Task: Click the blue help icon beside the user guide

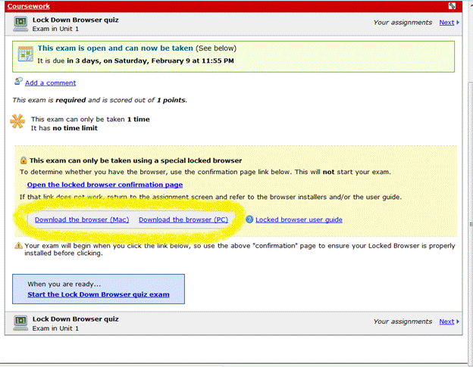Action: [x=249, y=219]
